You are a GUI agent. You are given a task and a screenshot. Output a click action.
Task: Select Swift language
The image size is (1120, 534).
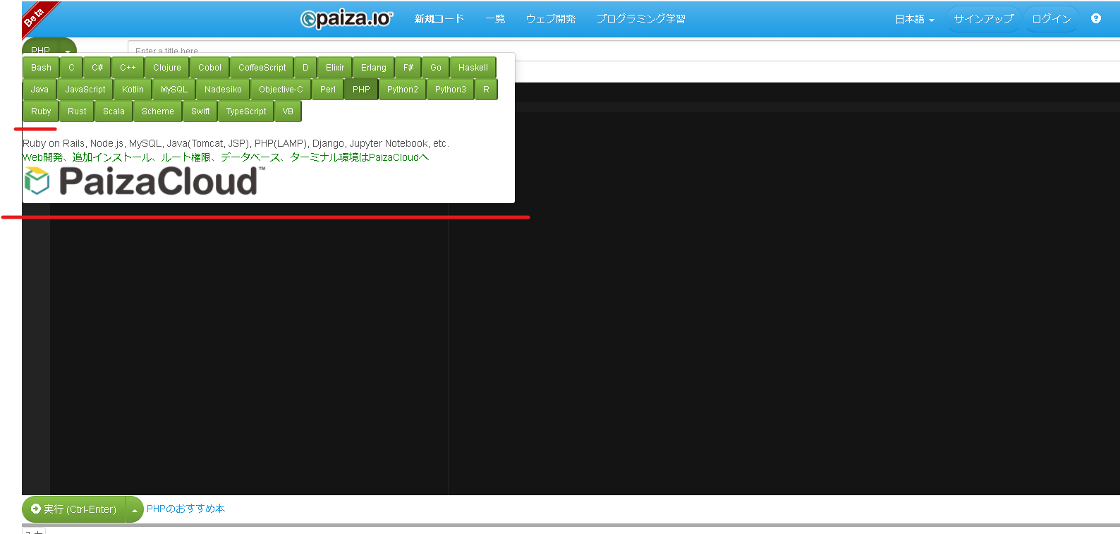click(x=200, y=111)
